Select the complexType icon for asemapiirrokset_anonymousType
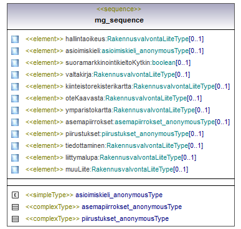 [15, 207]
